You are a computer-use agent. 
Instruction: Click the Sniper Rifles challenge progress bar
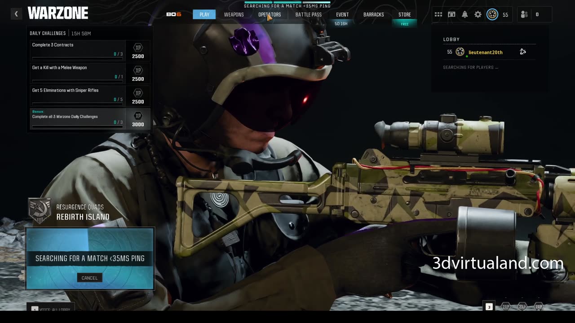point(77,104)
